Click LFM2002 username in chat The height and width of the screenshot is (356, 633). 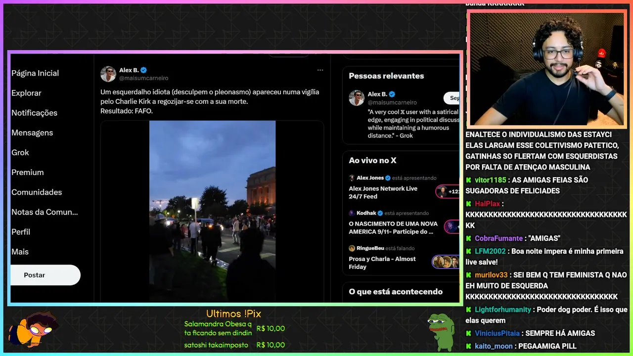(490, 251)
